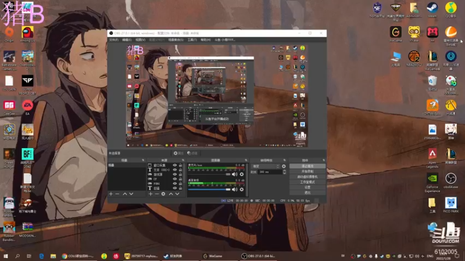Image resolution: width=465 pixels, height=261 pixels.
Task: Toggle visibility of the game source row
Action: tap(175, 175)
